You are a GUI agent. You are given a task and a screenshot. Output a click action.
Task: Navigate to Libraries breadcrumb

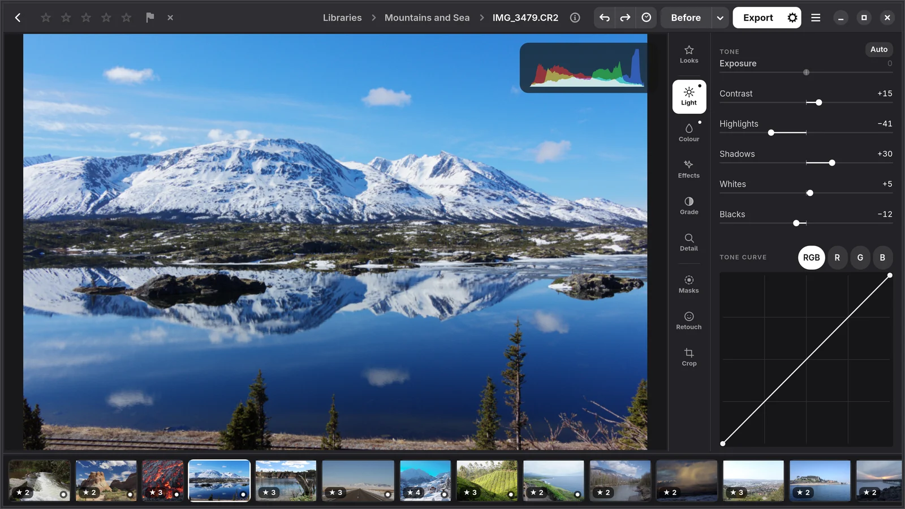click(x=342, y=18)
